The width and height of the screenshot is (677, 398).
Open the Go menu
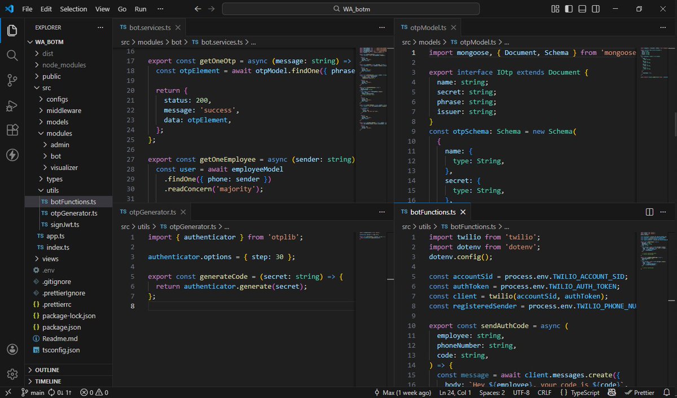pos(122,9)
